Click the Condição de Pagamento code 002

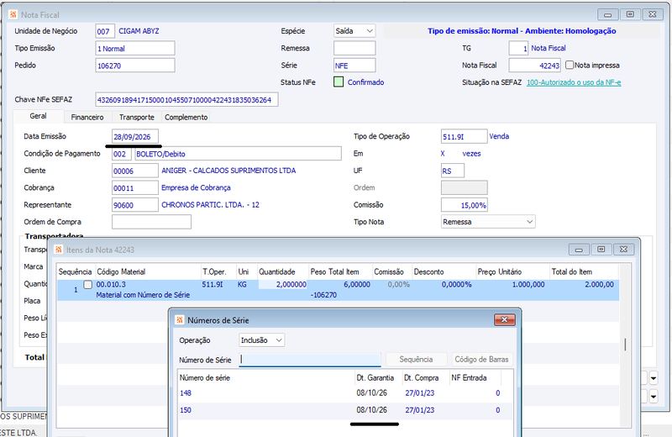pyautogui.click(x=121, y=154)
